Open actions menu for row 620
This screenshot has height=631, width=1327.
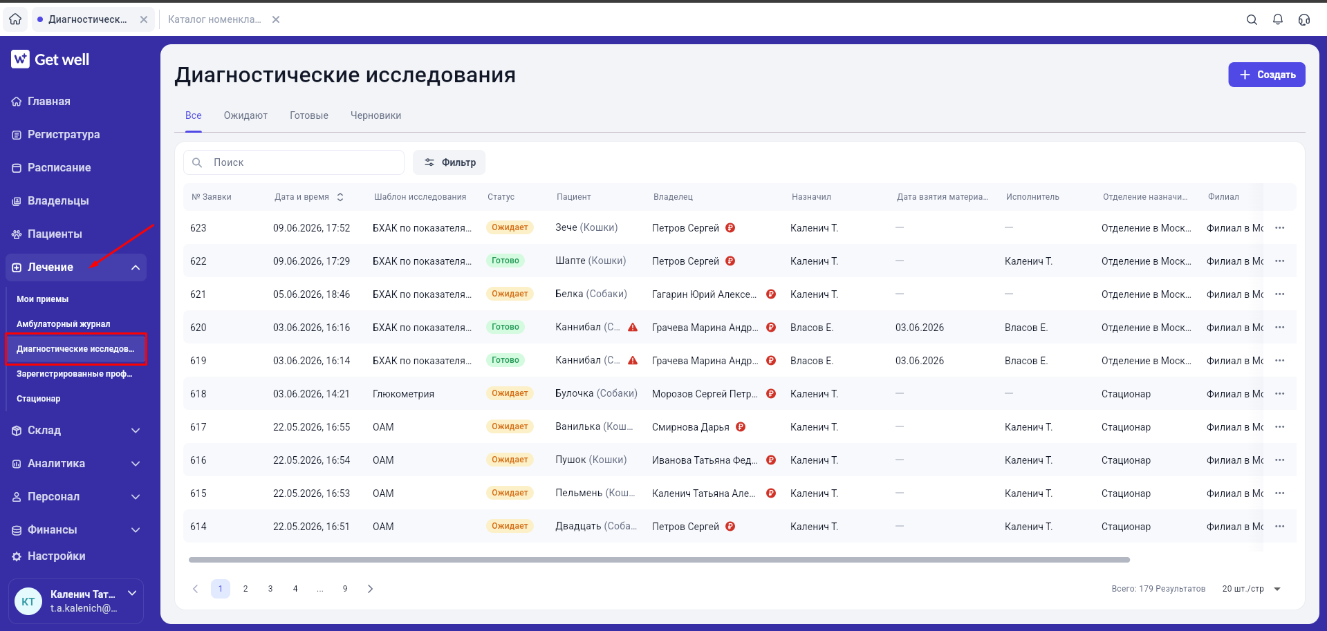pyautogui.click(x=1280, y=327)
